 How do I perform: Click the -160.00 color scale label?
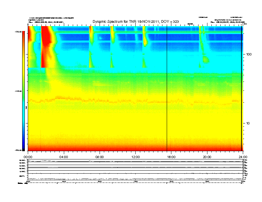click(18, 150)
